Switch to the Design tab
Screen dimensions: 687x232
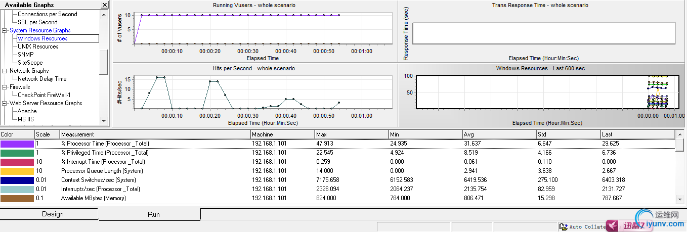point(53,214)
